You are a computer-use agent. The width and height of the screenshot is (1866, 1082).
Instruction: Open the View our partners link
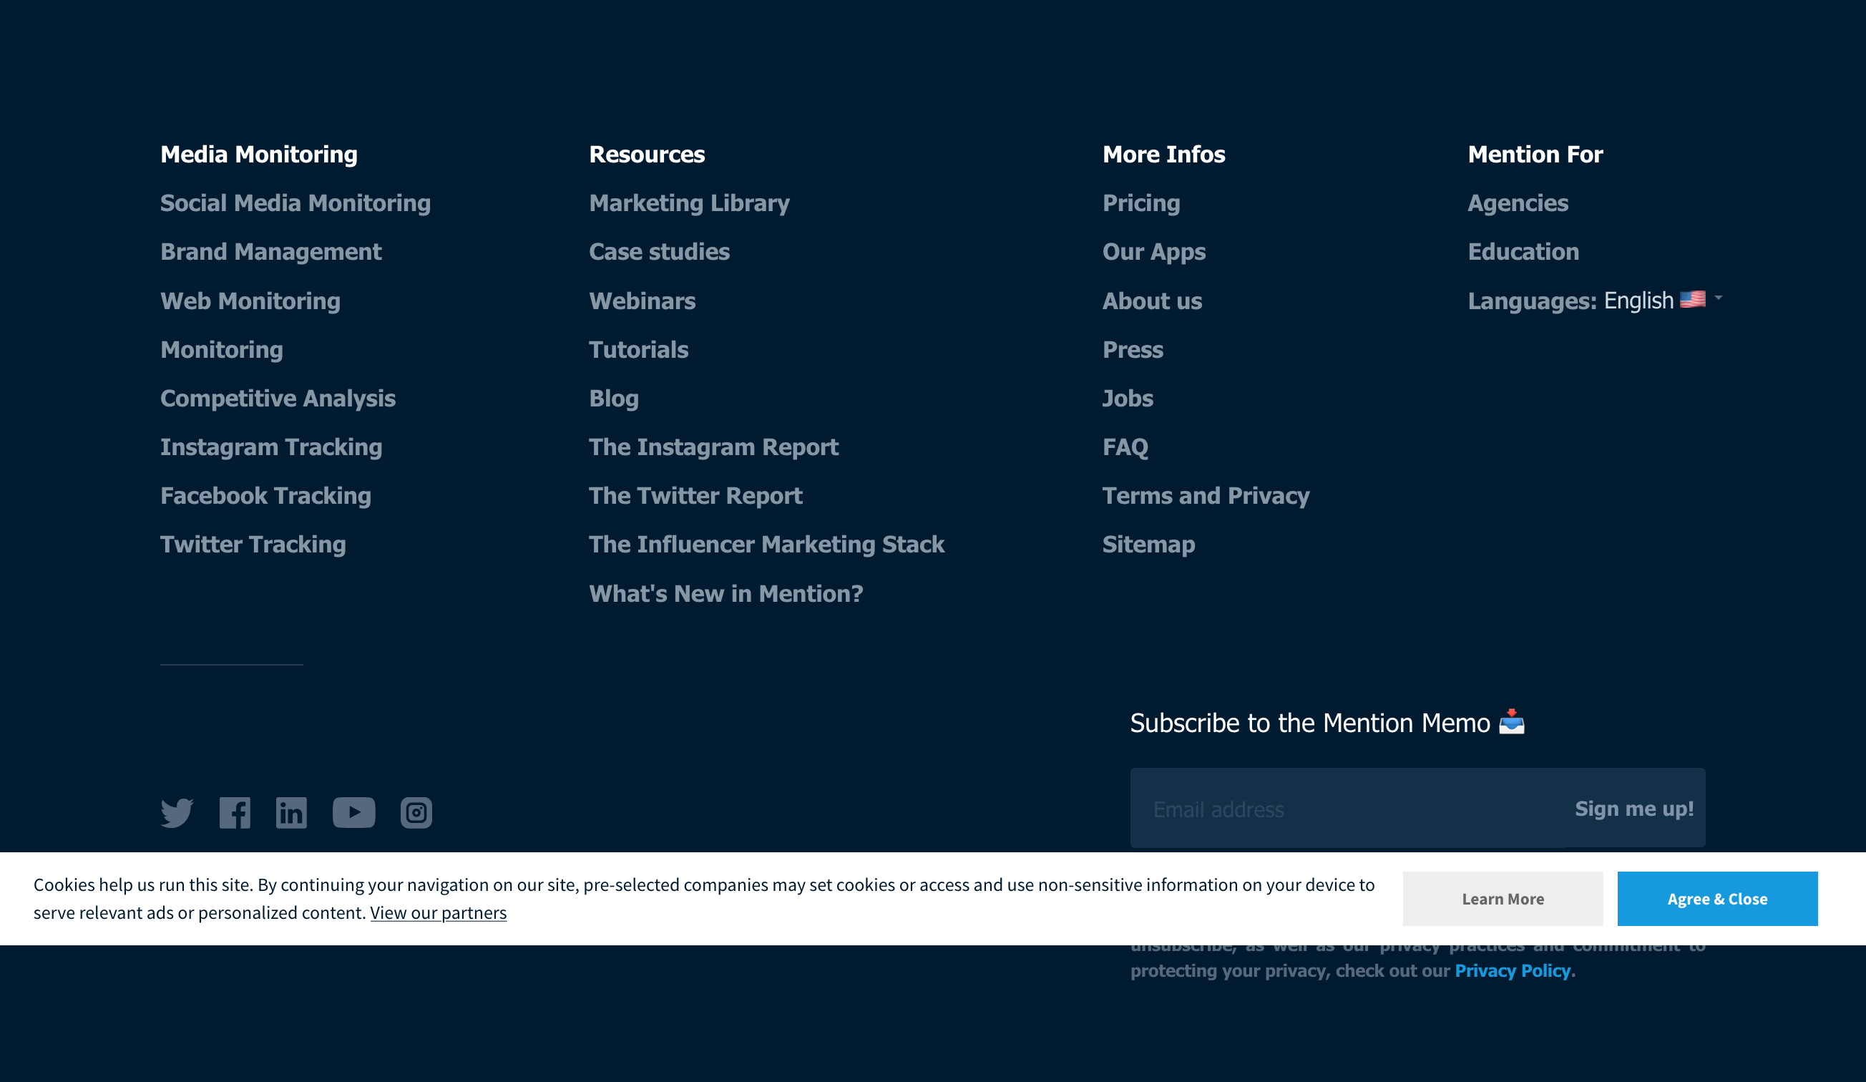439,912
